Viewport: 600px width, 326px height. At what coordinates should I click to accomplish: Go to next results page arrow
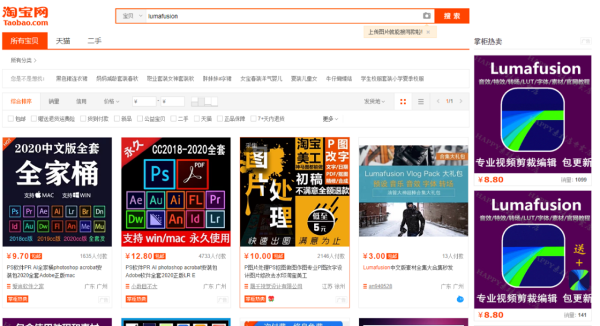point(461,101)
